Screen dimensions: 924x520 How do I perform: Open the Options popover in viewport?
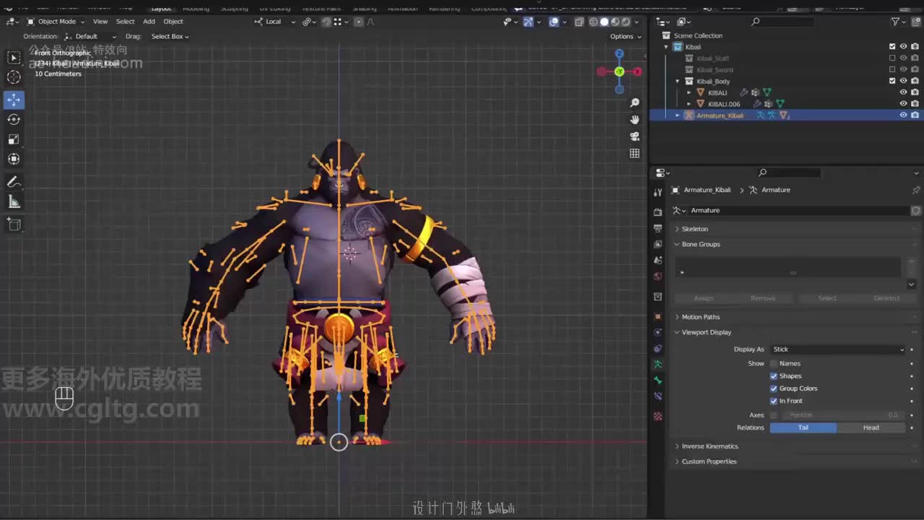tap(624, 36)
